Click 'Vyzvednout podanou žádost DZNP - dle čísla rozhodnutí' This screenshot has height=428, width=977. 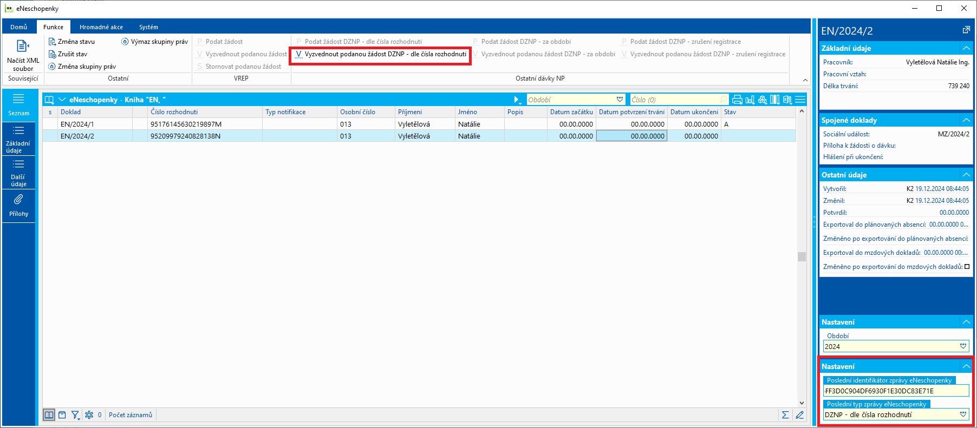(x=380, y=54)
